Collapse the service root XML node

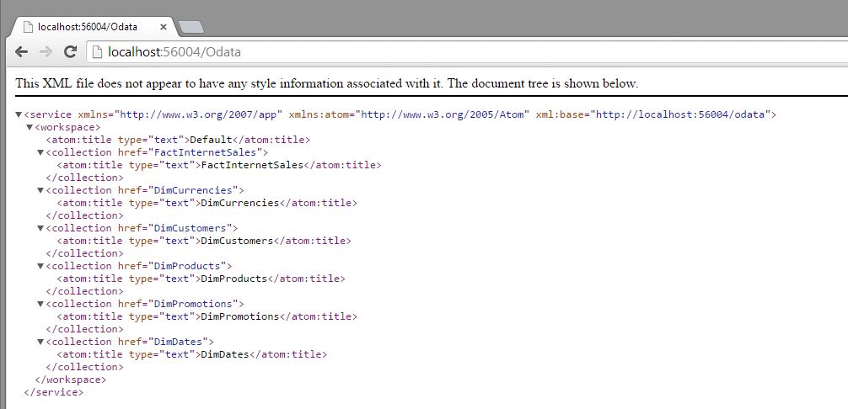click(19, 114)
